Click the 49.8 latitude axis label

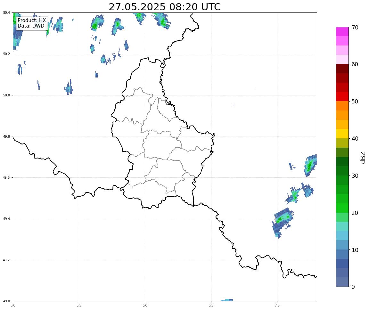click(6, 136)
